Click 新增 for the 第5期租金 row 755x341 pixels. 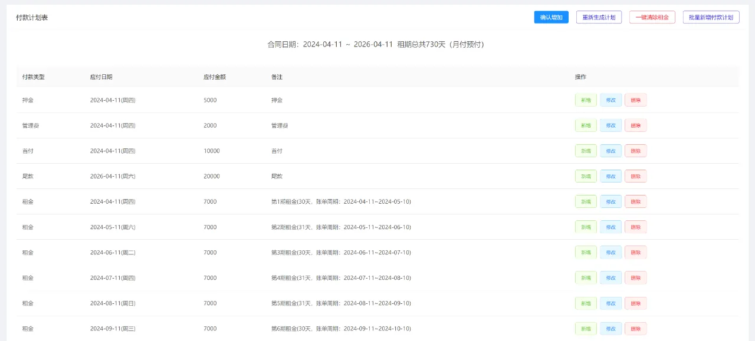586,303
